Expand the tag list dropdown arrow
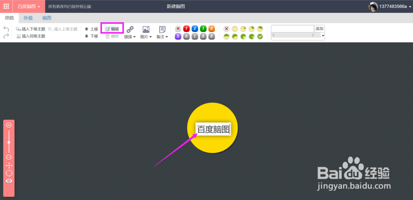Image resolution: width=413 pixels, height=200 pixels. pos(323,35)
